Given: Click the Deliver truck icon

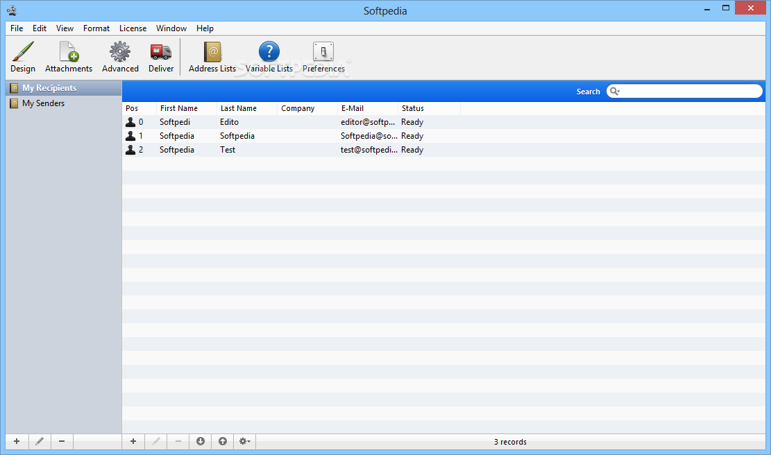Looking at the screenshot, I should [x=161, y=57].
